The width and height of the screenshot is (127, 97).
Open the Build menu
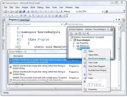(33, 7)
